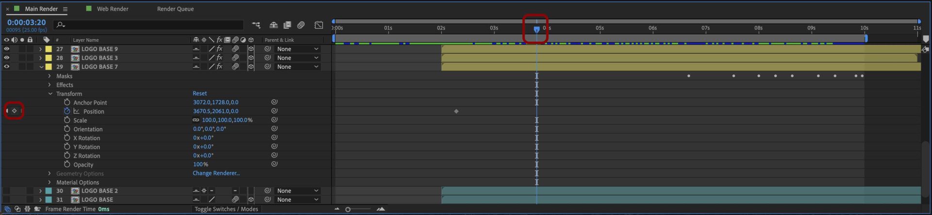The height and width of the screenshot is (215, 932).
Task: Expand Masks property group
Action: click(50, 76)
